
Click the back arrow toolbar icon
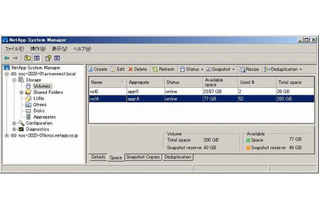coord(7,58)
